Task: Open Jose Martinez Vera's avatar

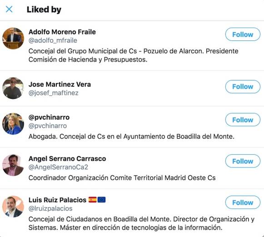Action: [13, 88]
